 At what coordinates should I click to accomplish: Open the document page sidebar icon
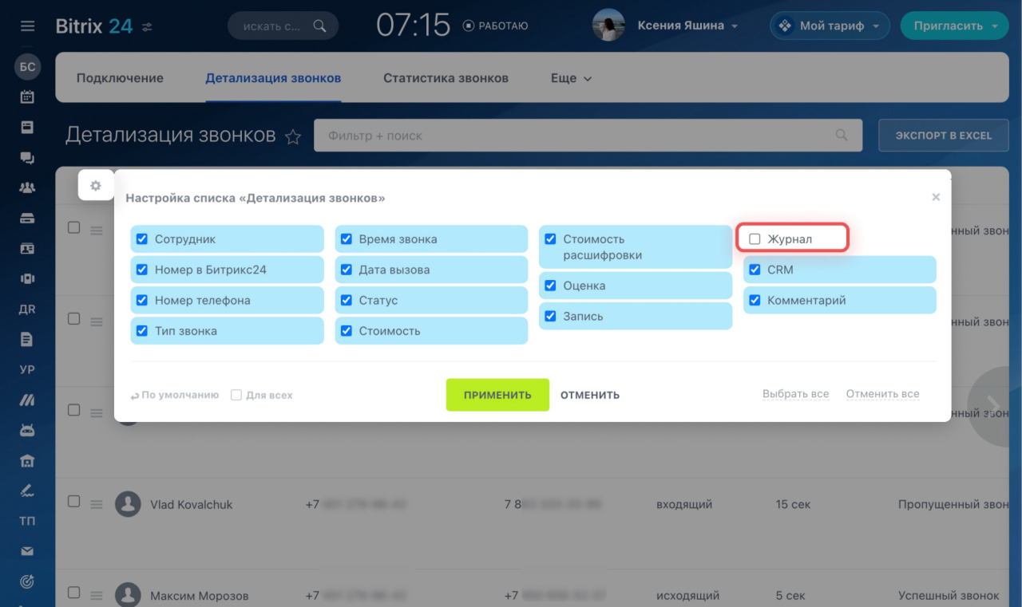point(27,340)
